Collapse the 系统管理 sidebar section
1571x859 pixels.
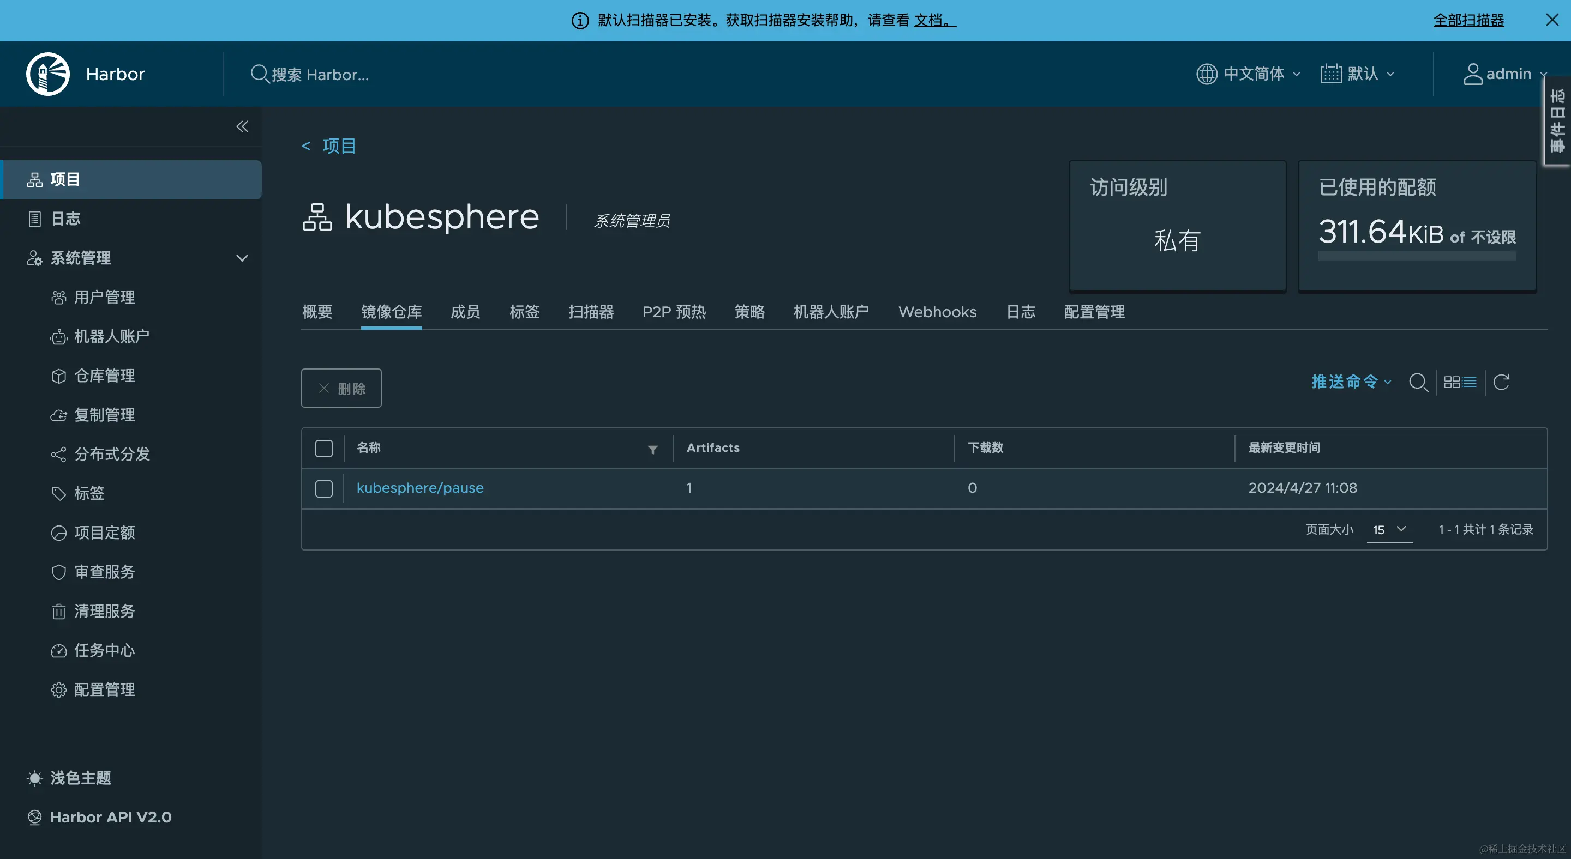tap(242, 258)
